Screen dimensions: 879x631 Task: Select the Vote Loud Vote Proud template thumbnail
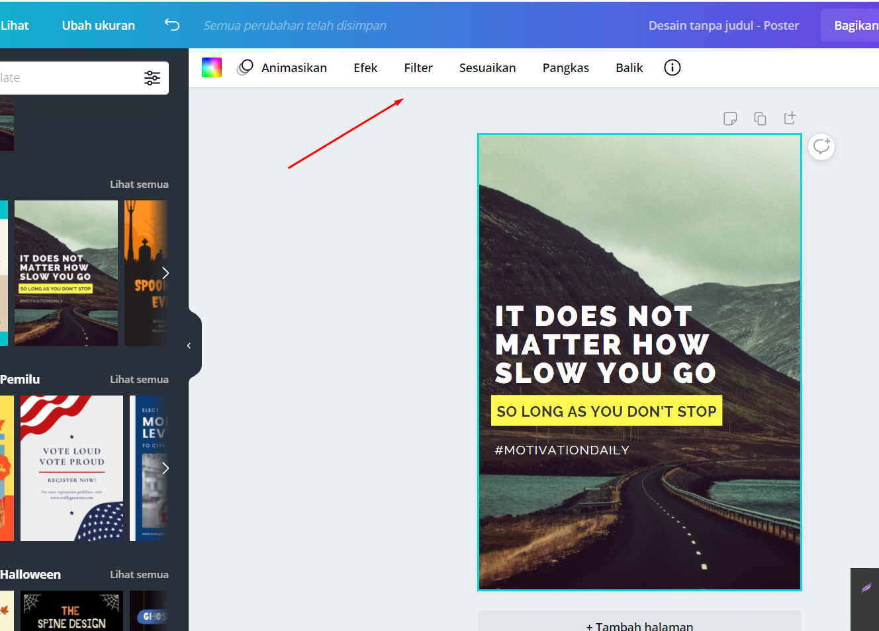[71, 468]
